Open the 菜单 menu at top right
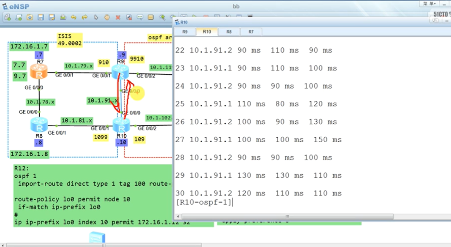This screenshot has width=451, height=247. (x=428, y=3)
